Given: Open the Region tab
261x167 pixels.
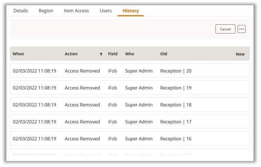Looking at the screenshot, I should pyautogui.click(x=46, y=11).
